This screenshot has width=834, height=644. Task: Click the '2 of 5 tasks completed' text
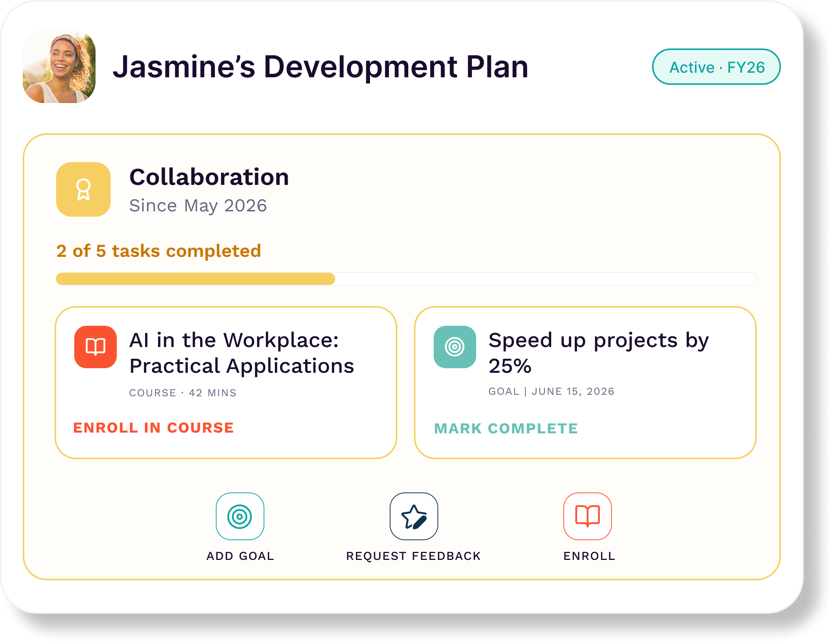point(159,252)
